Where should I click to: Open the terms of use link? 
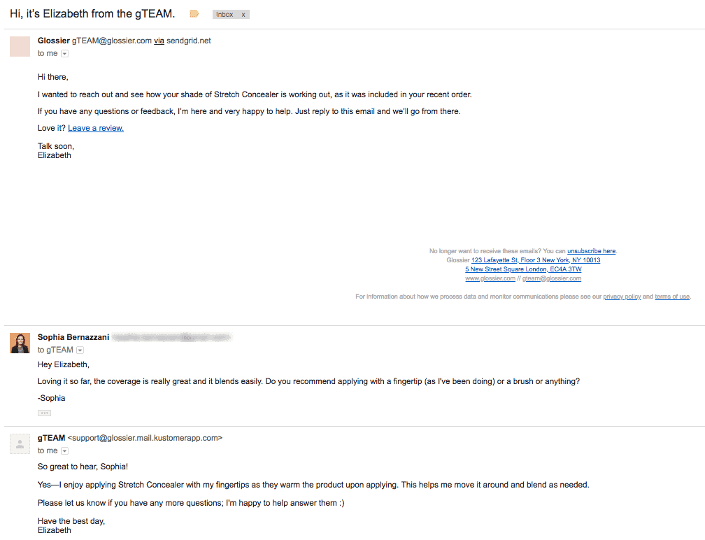pyautogui.click(x=672, y=297)
